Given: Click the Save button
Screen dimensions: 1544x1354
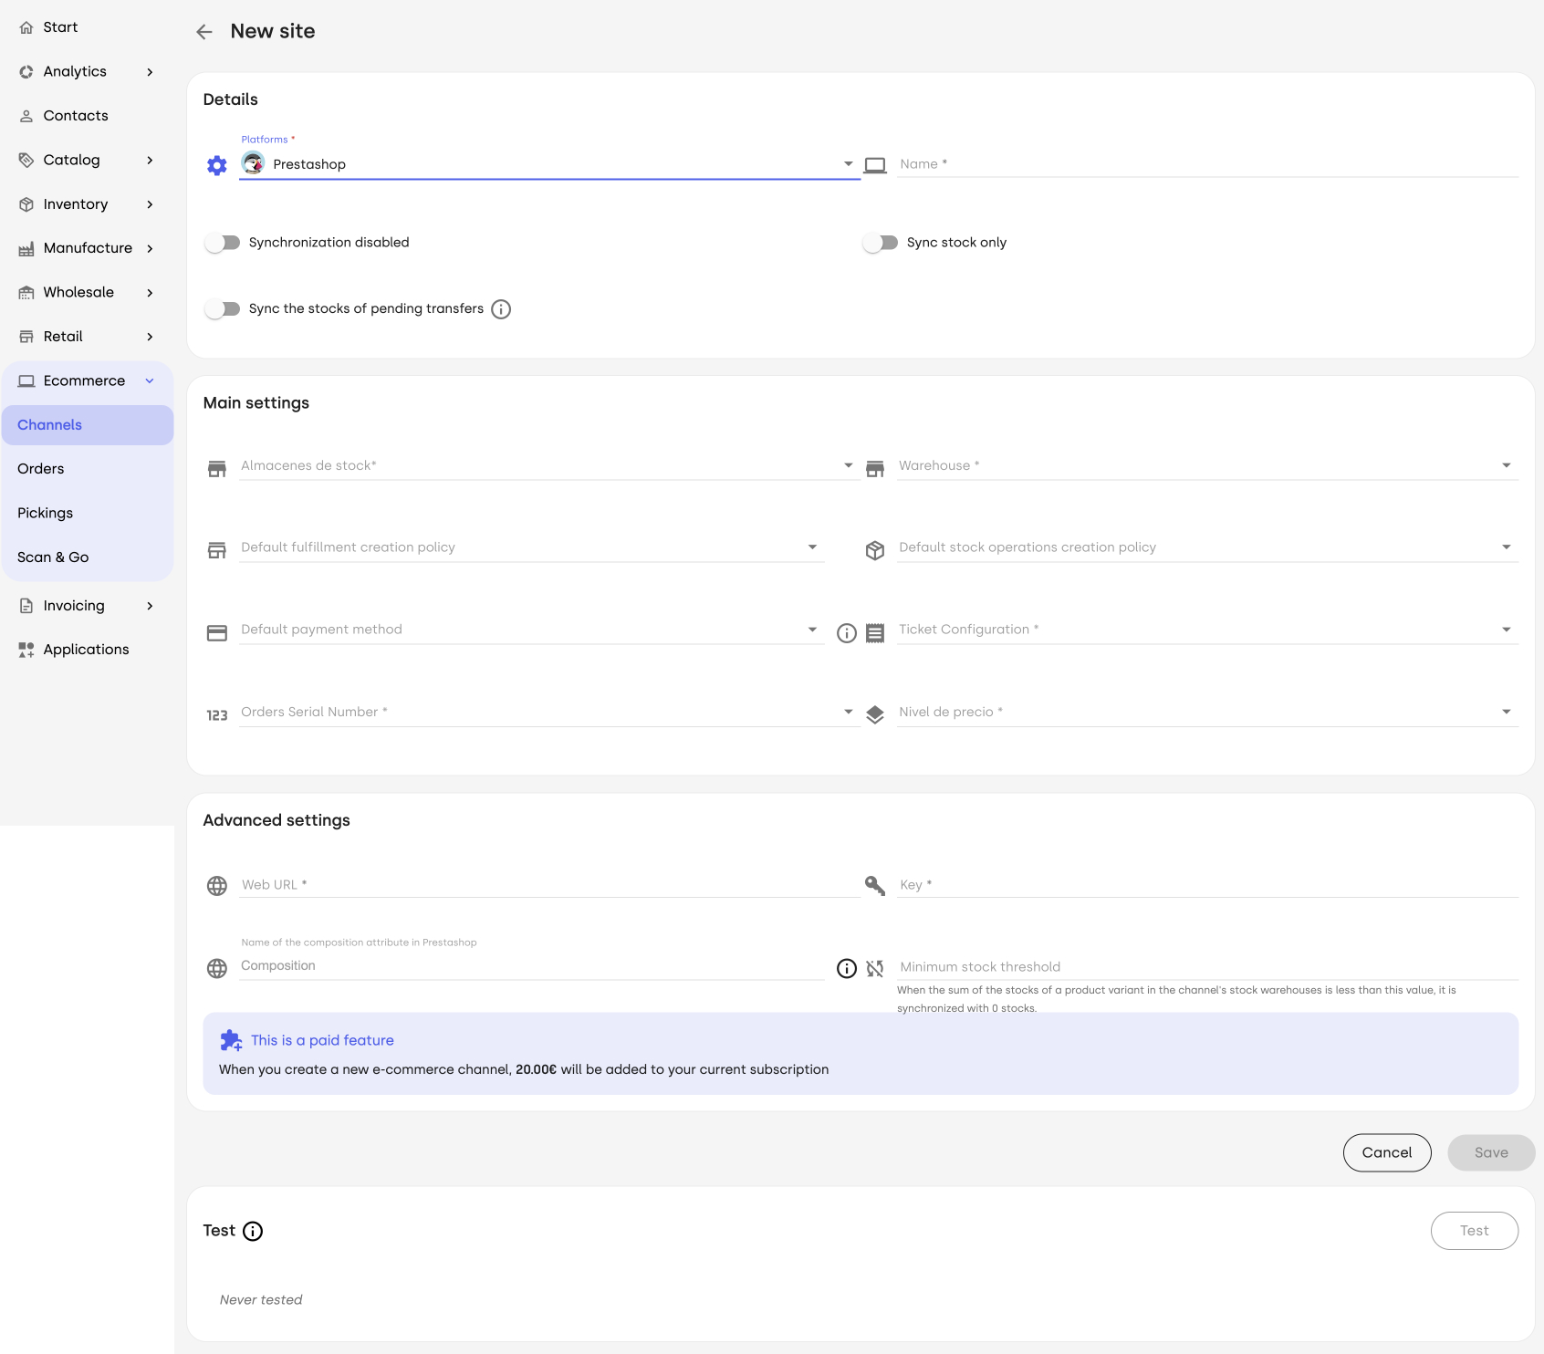Looking at the screenshot, I should [1491, 1152].
